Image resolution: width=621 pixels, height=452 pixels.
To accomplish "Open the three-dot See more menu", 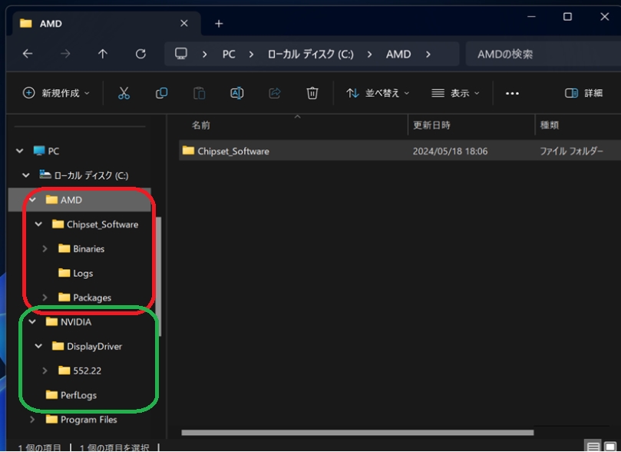I will pyautogui.click(x=512, y=94).
